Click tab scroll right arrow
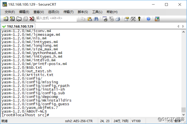The height and width of the screenshot is (124, 187). coord(183,26)
